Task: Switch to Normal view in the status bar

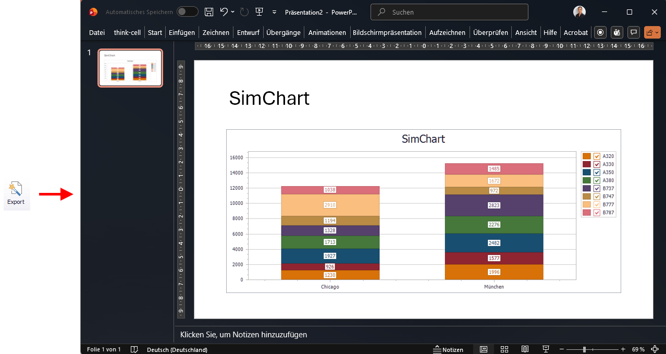Action: click(483, 349)
